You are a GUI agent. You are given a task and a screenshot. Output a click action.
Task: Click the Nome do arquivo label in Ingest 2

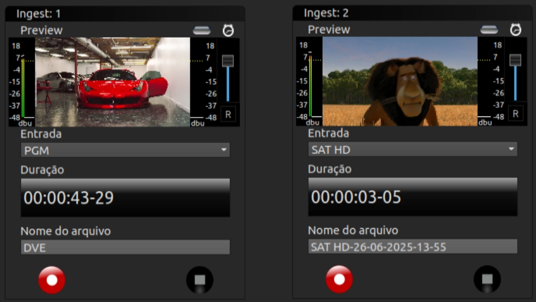pos(353,231)
